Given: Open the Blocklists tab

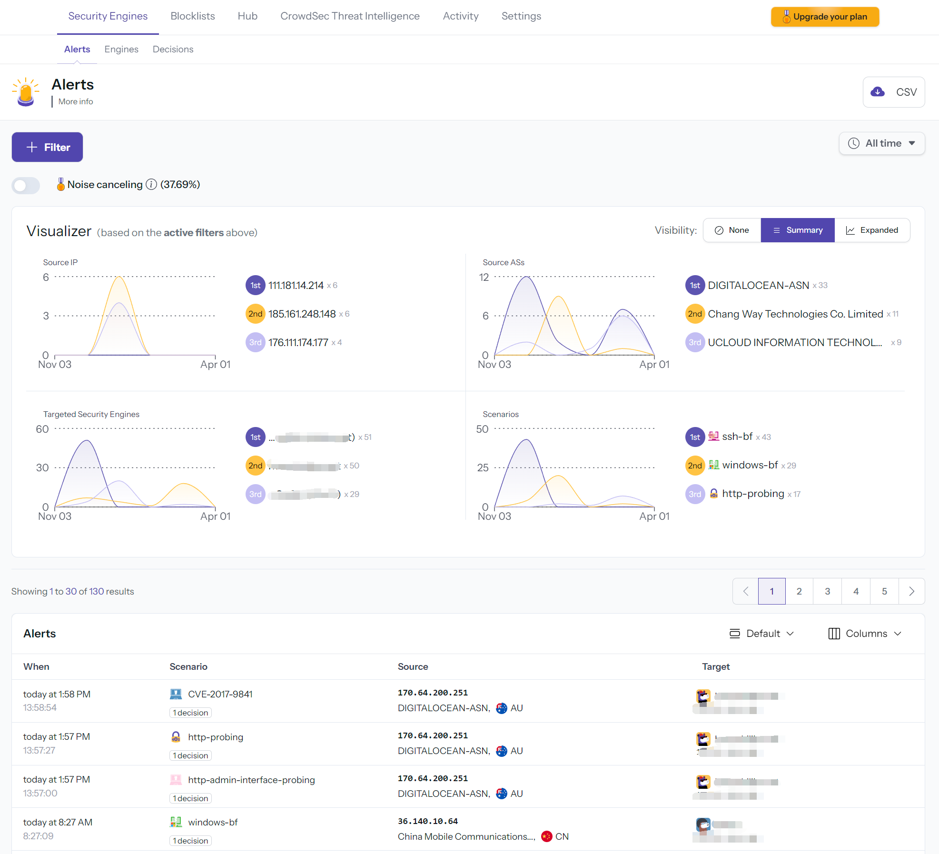Looking at the screenshot, I should 193,16.
